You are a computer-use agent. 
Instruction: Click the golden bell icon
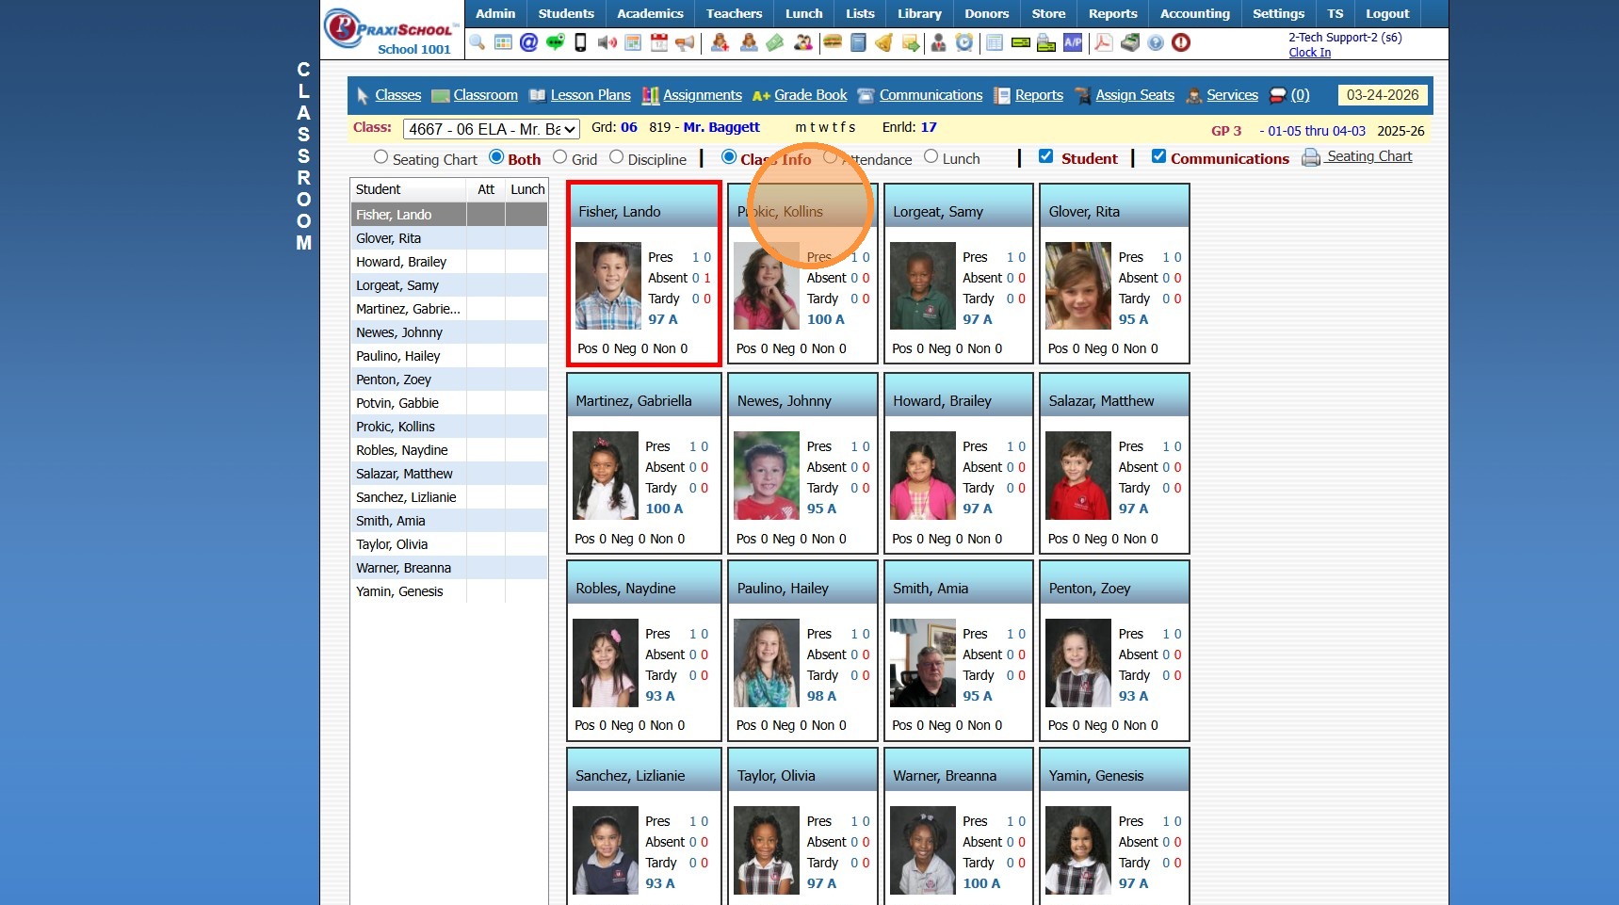point(883,42)
